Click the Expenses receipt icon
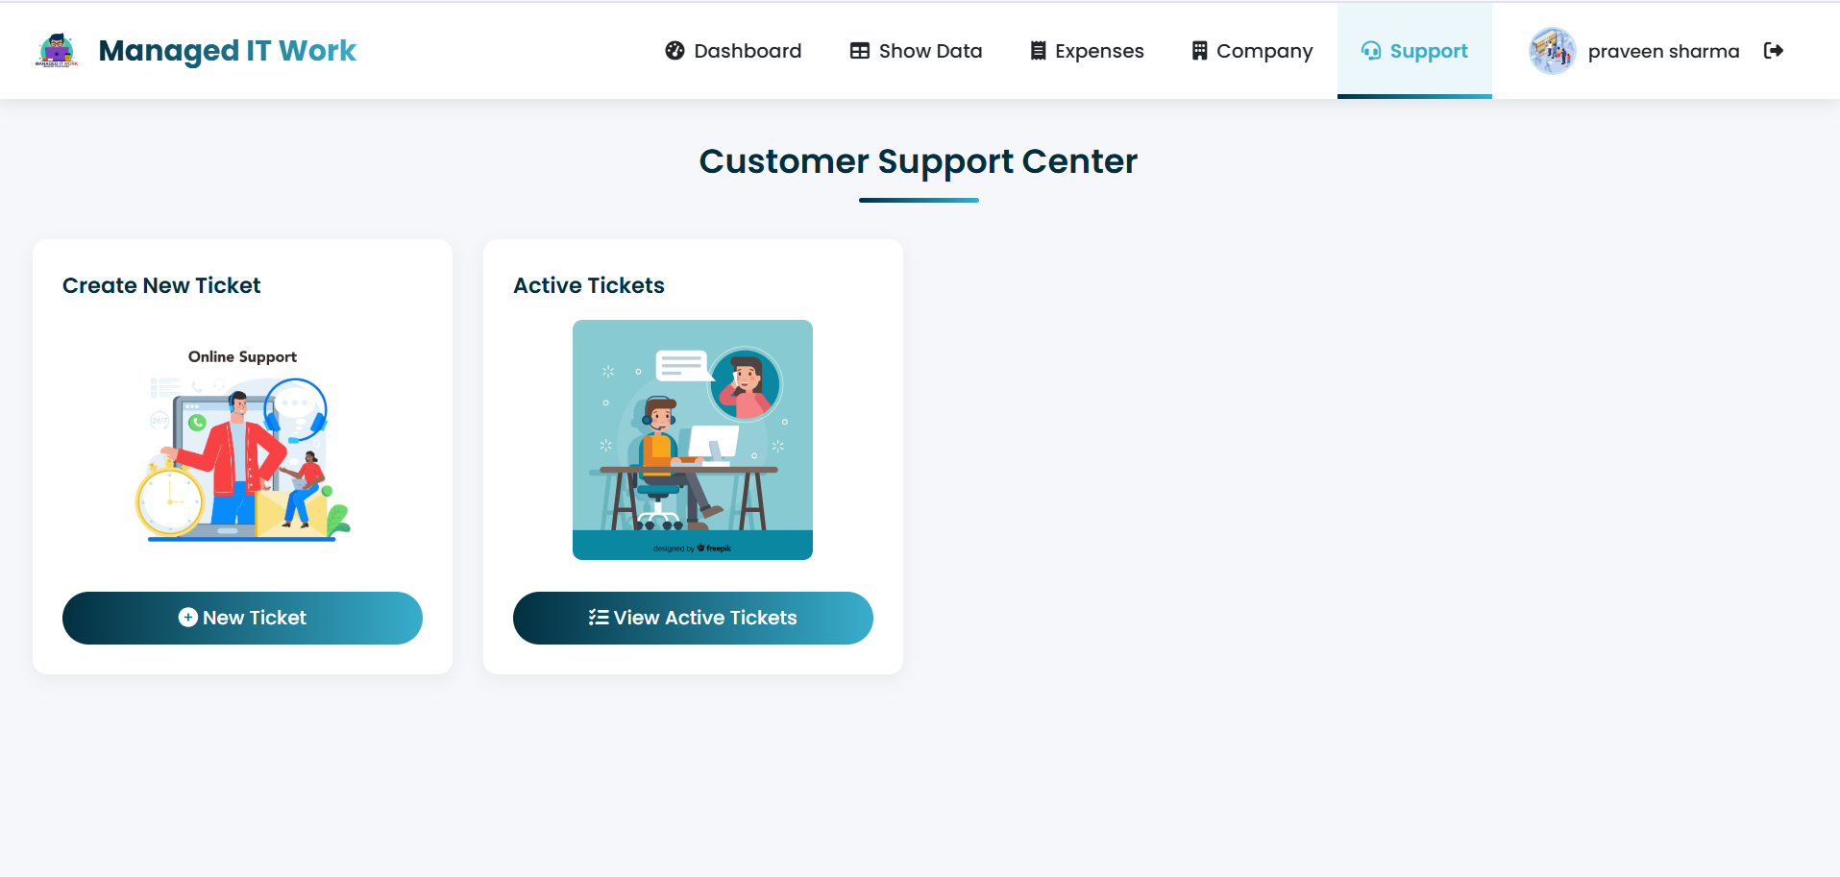This screenshot has height=877, width=1840. click(x=1038, y=51)
